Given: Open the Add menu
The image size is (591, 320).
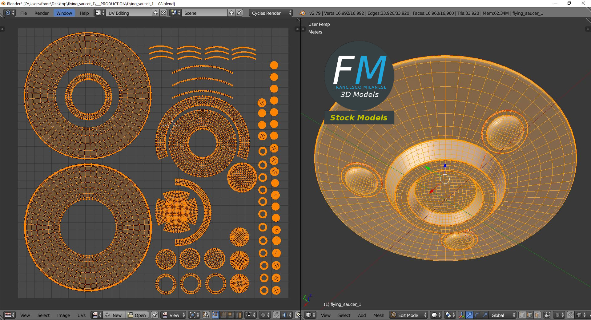Looking at the screenshot, I should click(x=362, y=315).
